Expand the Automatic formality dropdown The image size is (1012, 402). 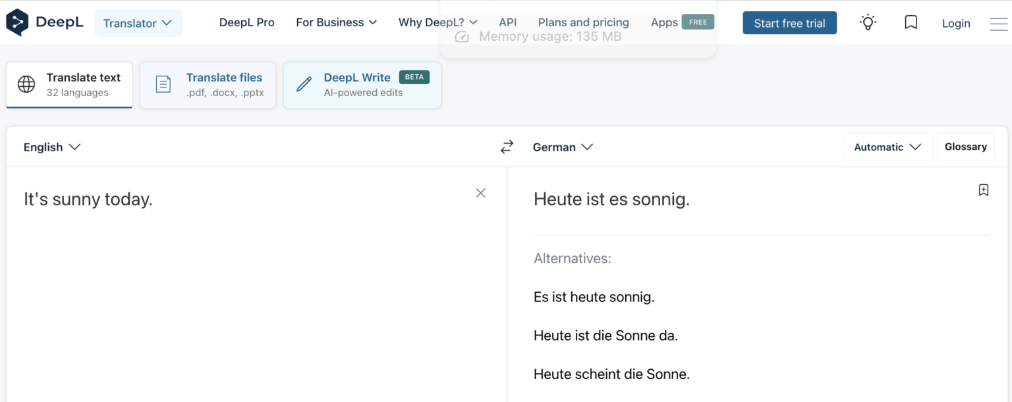[888, 147]
